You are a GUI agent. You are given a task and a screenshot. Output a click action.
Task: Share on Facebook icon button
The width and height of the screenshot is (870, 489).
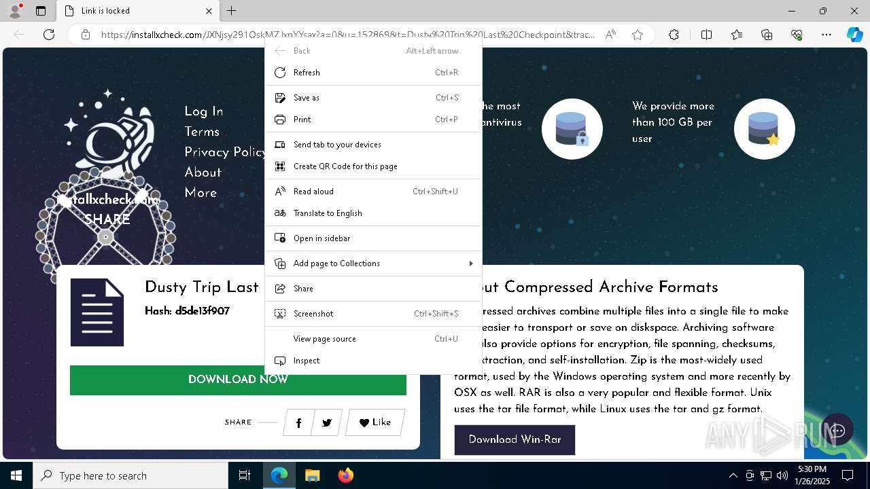point(298,422)
